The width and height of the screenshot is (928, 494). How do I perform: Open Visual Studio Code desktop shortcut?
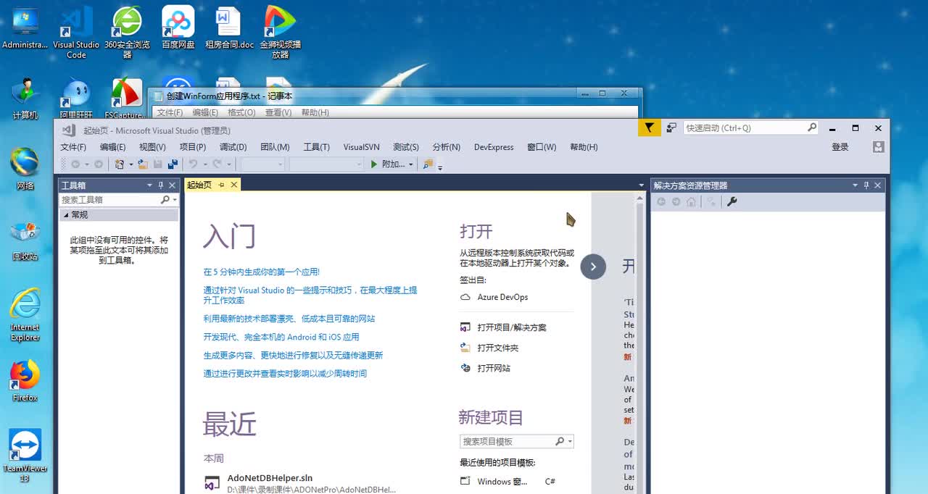coord(76,33)
